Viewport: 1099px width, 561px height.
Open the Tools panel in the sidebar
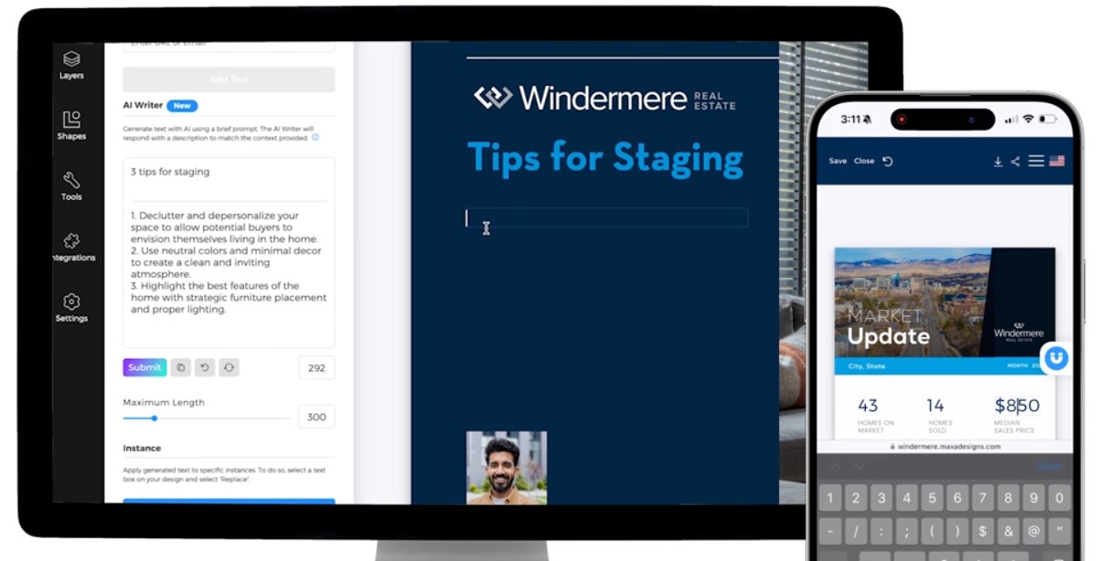pyautogui.click(x=71, y=185)
